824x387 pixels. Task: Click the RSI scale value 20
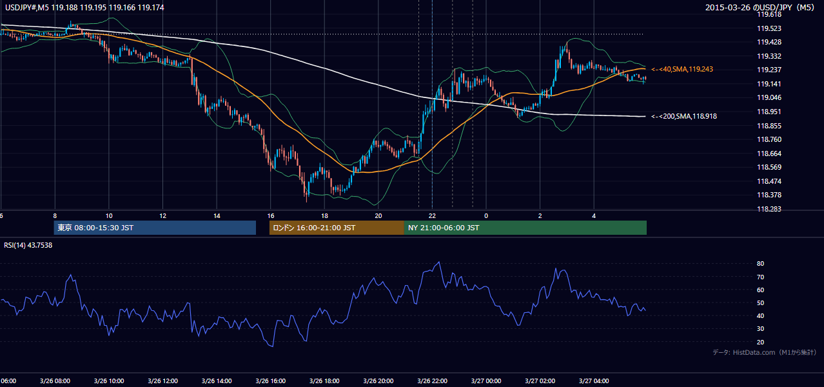pos(761,342)
